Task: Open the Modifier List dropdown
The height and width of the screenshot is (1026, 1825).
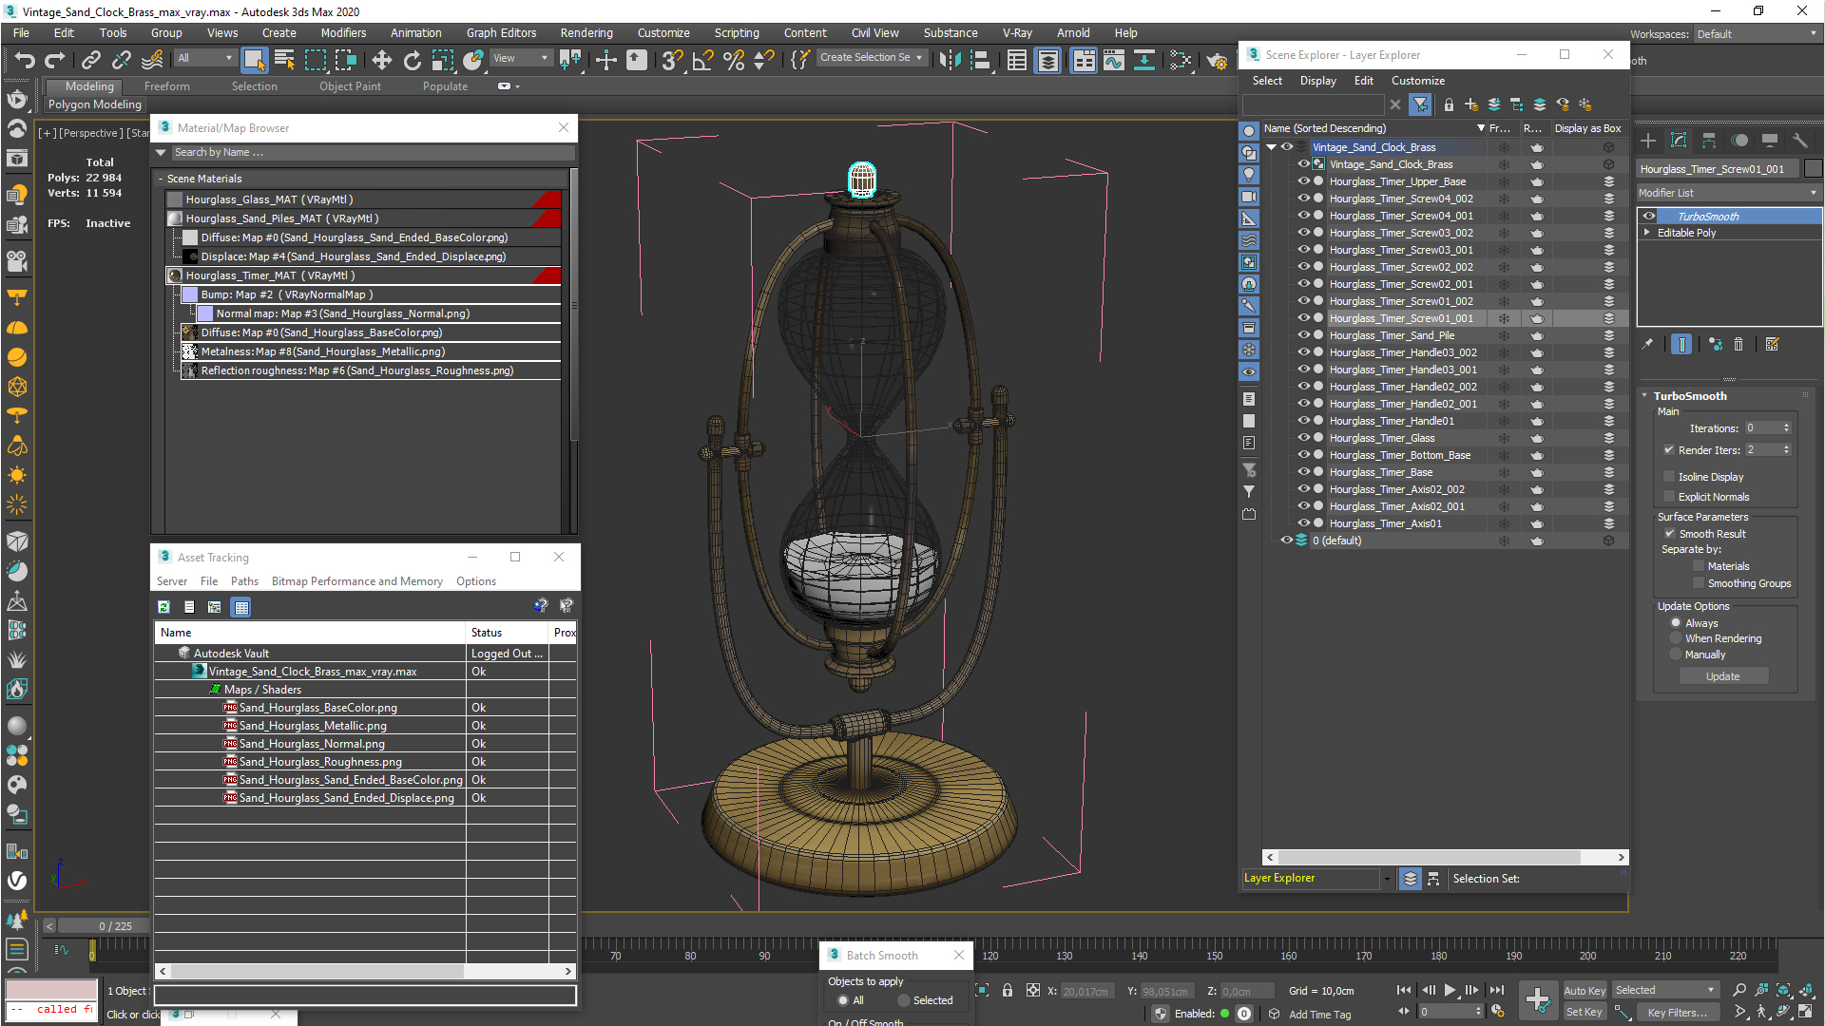Action: [x=1728, y=193]
